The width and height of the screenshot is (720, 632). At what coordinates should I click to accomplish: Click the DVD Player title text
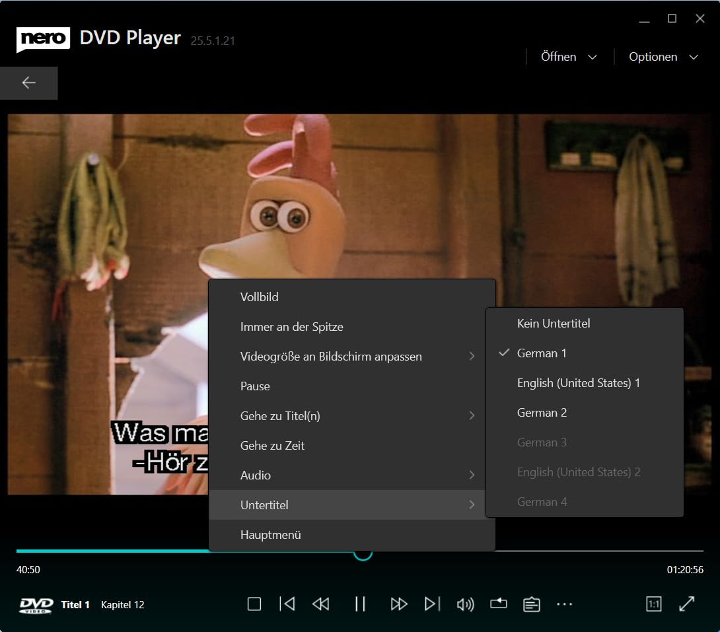[130, 38]
